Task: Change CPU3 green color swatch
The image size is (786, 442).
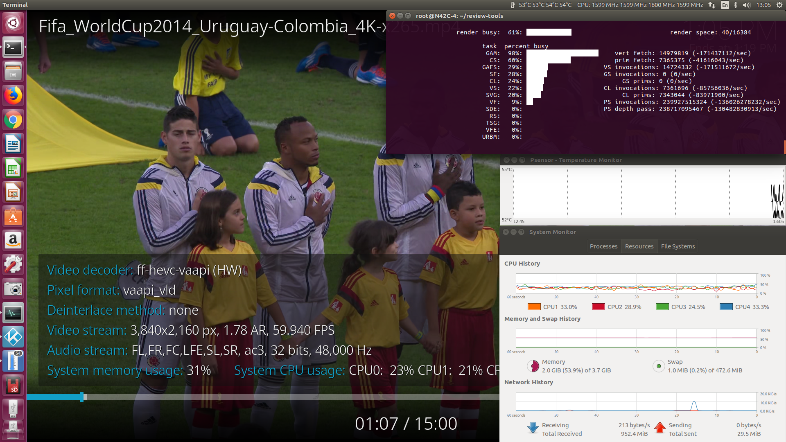Action: point(662,307)
